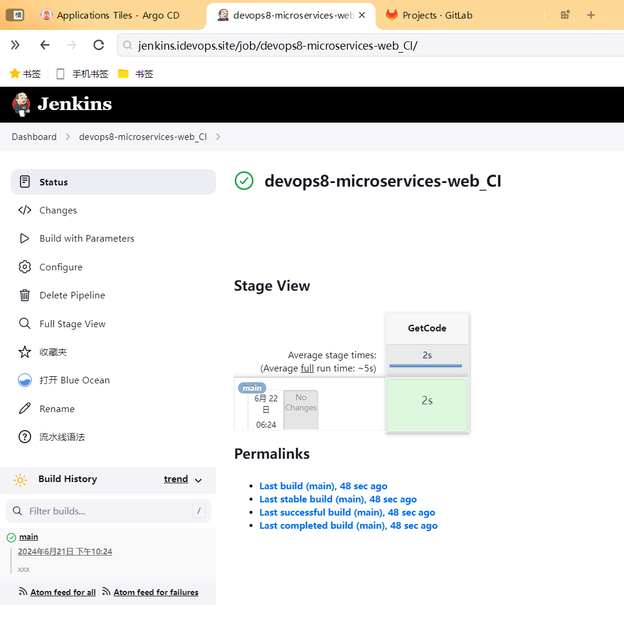
Task: Click the Blue Ocean wave icon
Action: pos(25,380)
